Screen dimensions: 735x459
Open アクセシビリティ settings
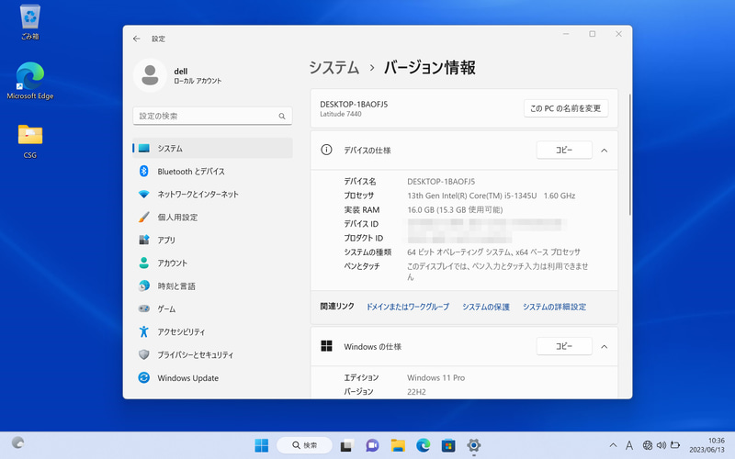click(212, 331)
